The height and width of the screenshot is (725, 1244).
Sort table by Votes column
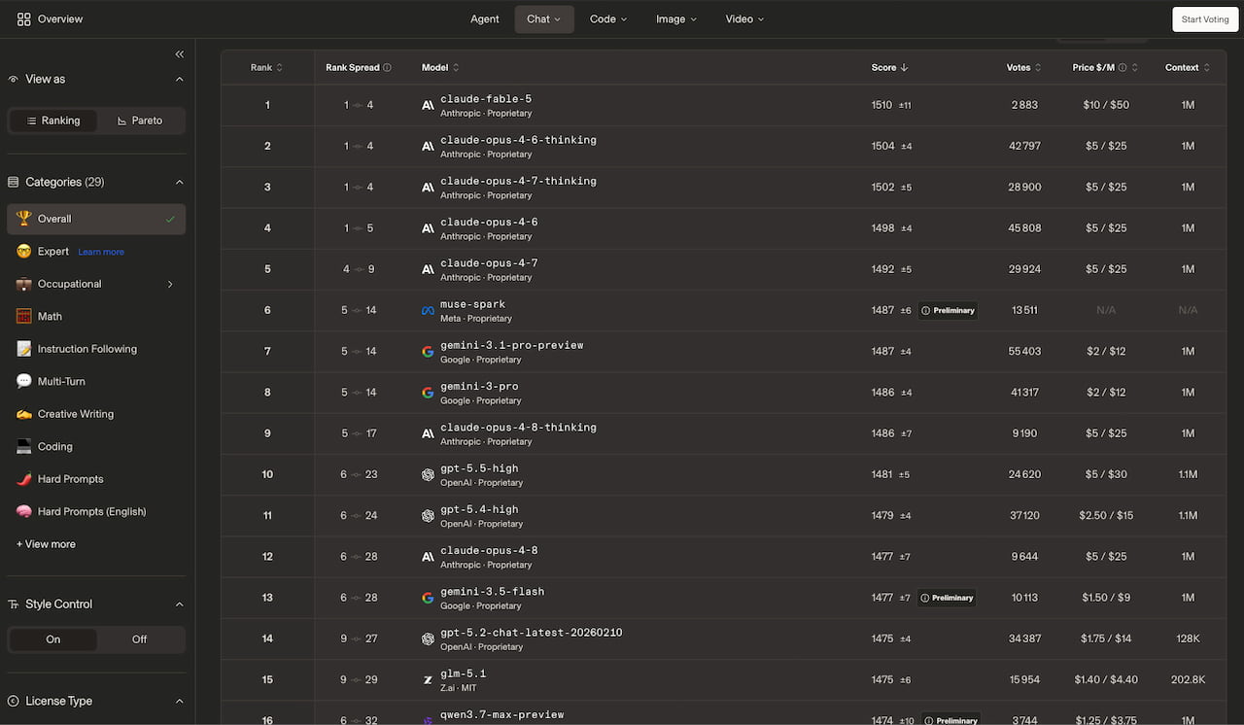(x=1023, y=68)
